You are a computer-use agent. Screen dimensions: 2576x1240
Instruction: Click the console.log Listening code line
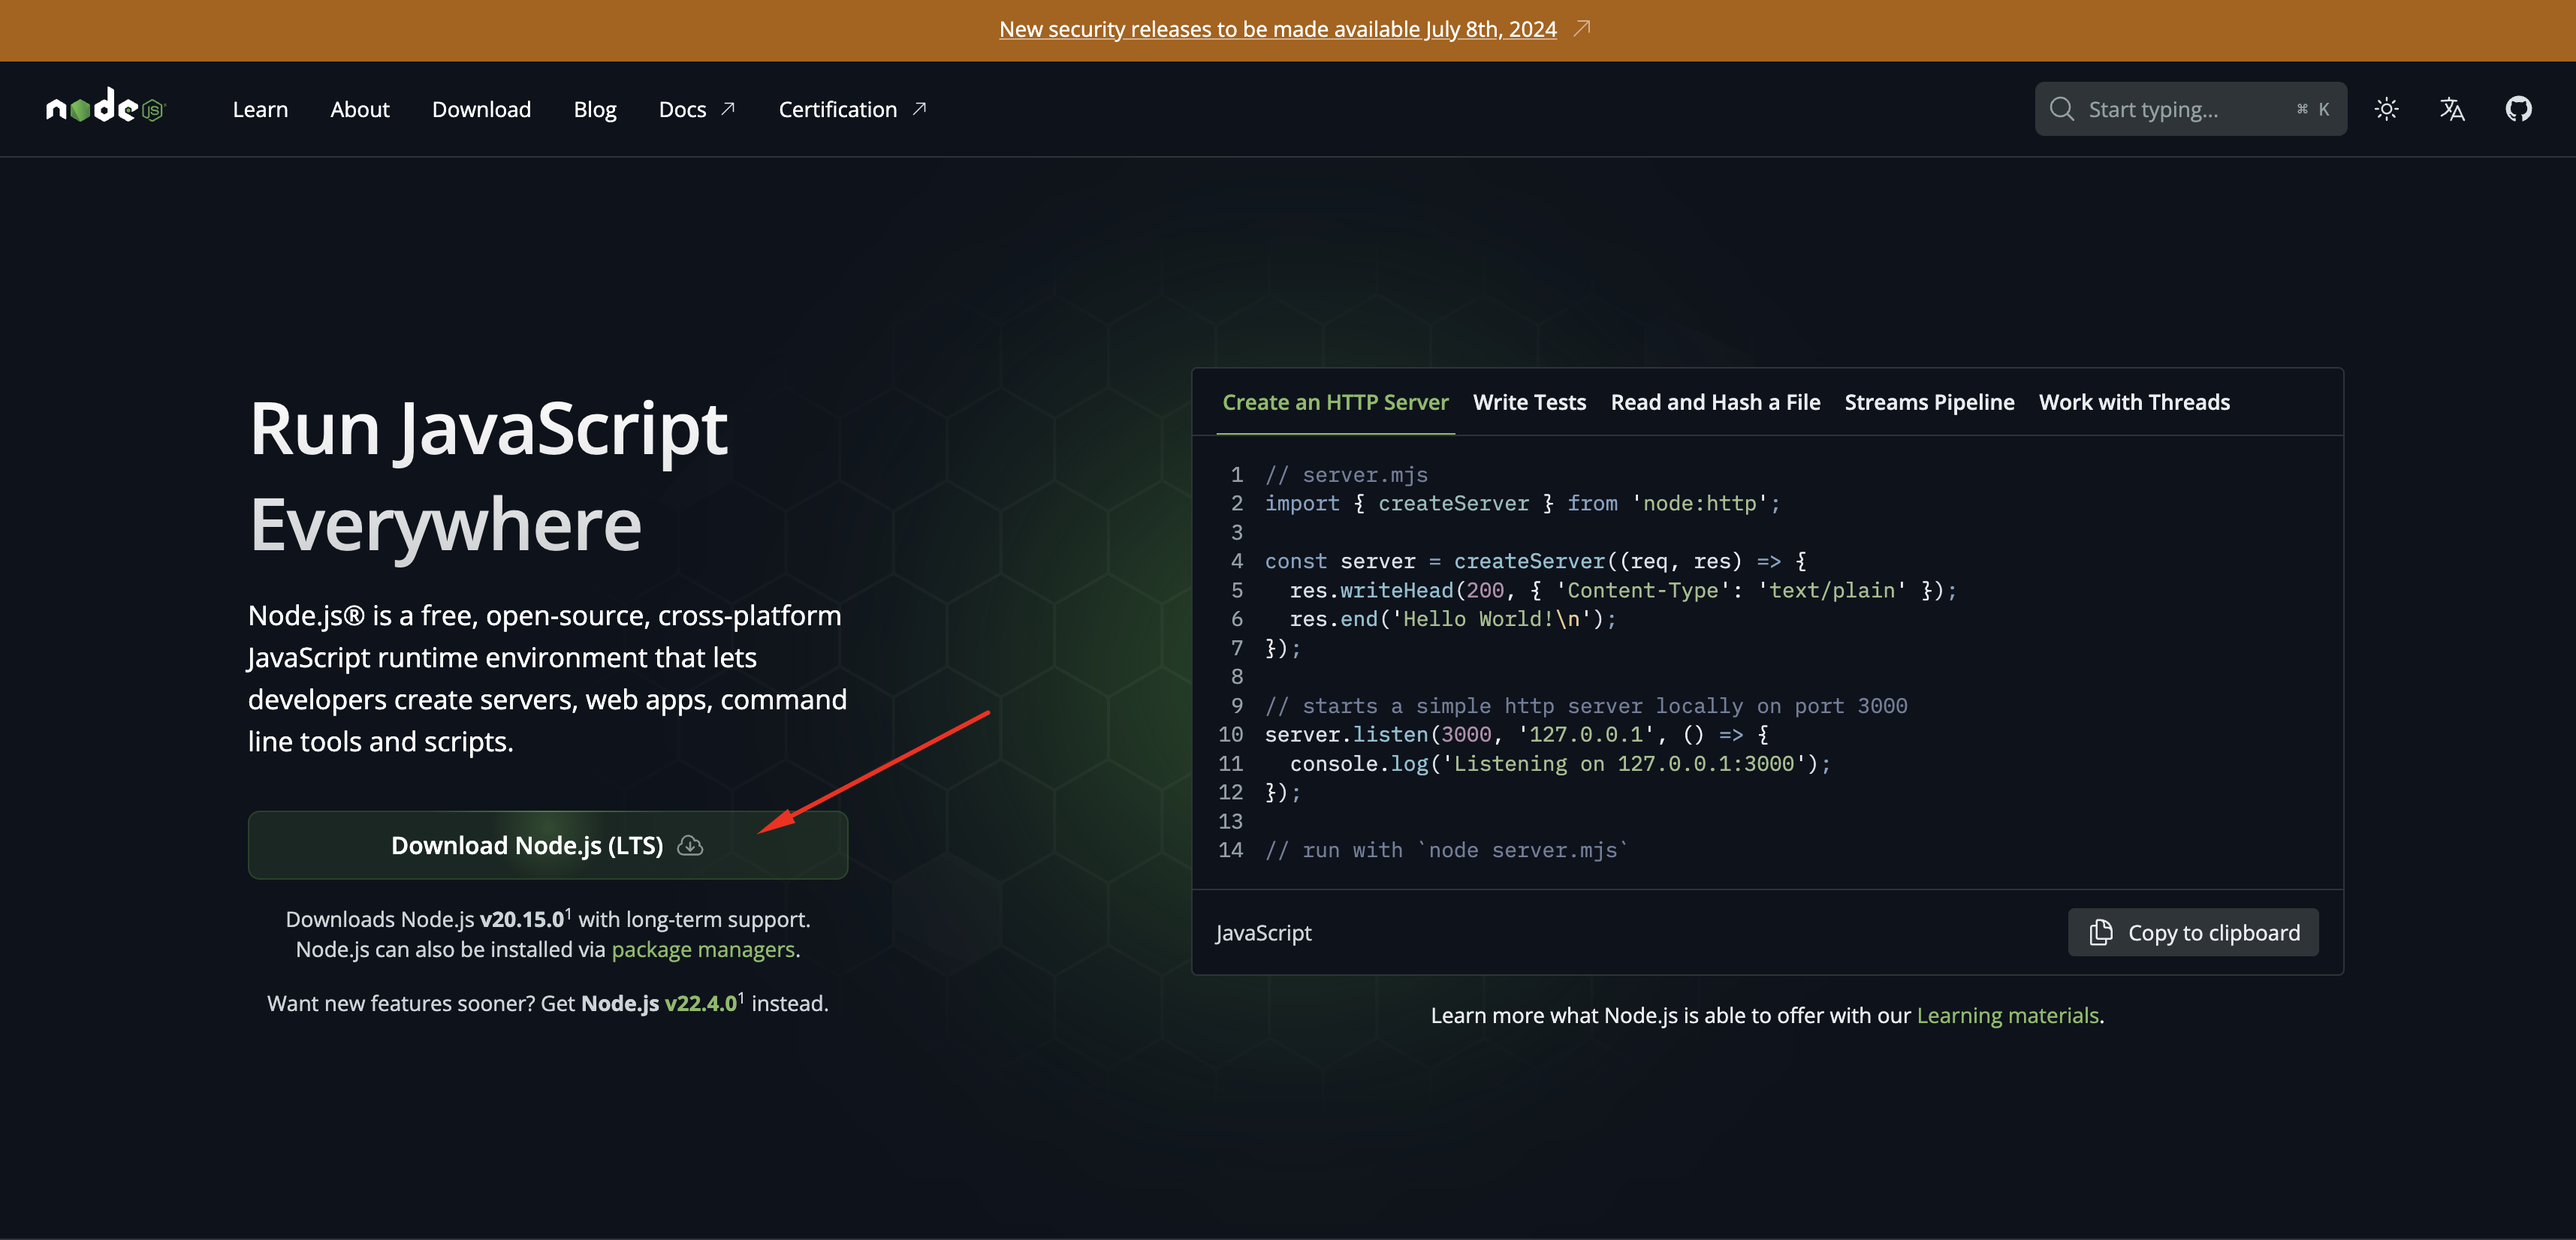pyautogui.click(x=1560, y=763)
